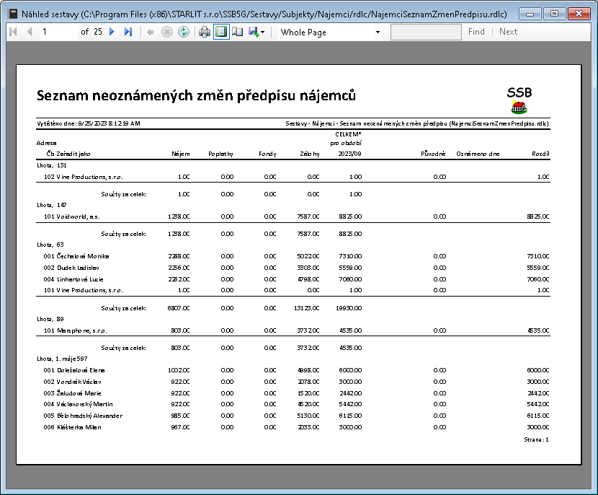Print the report

[205, 32]
